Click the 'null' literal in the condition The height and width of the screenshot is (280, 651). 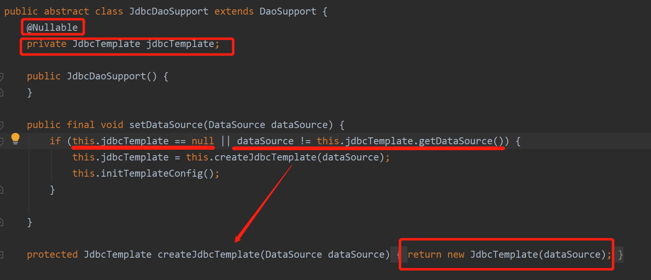(203, 141)
